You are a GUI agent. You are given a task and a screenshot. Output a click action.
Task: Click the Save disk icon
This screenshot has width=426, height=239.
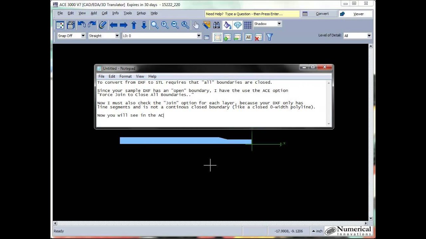(71, 25)
